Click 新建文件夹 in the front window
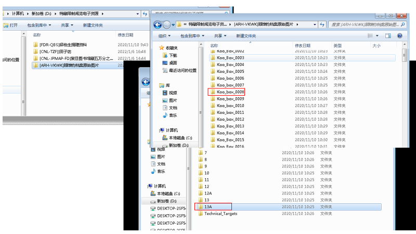Image resolution: width=416 pixels, height=234 pixels. [246, 36]
